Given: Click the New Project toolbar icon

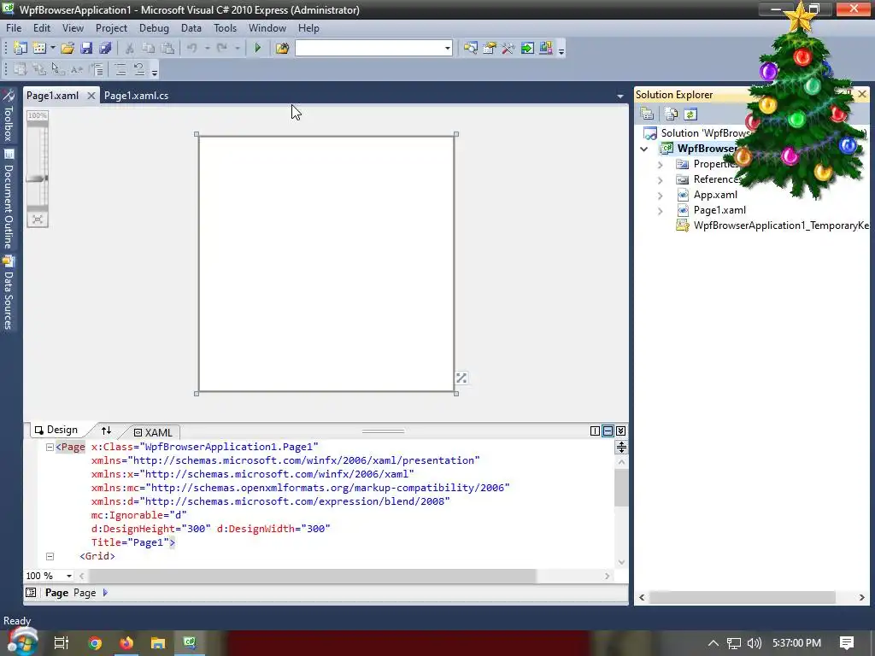Looking at the screenshot, I should pos(21,49).
